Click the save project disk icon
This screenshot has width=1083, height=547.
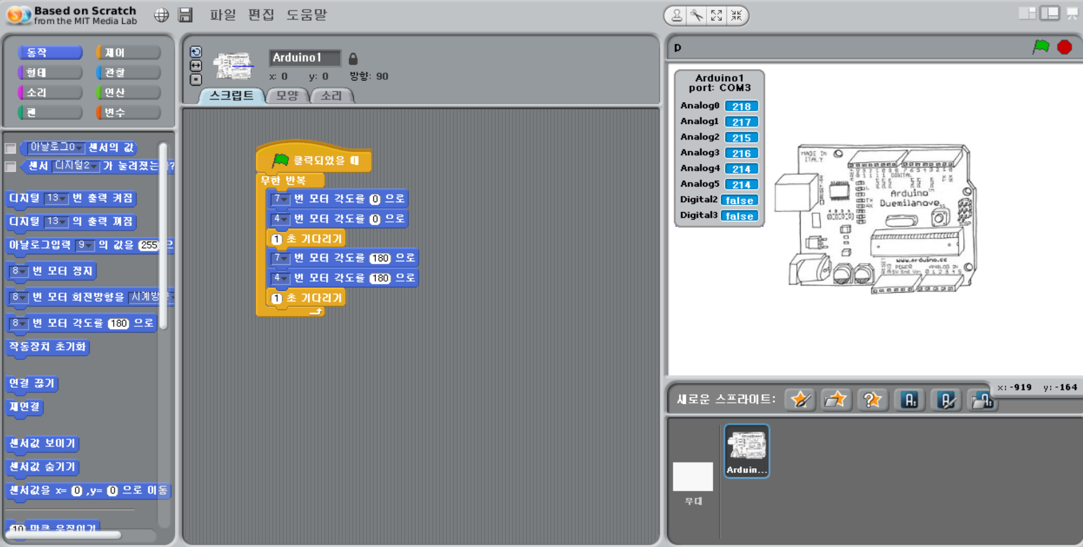185,15
